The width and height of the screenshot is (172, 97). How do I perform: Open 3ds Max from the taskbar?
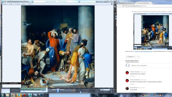(30, 95)
